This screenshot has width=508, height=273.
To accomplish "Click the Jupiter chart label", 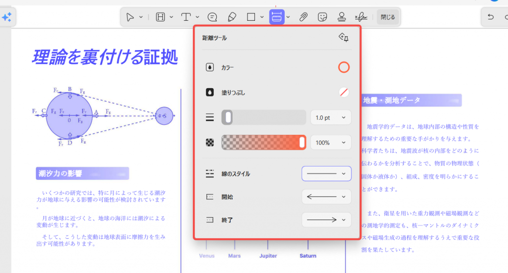I will click(x=268, y=256).
